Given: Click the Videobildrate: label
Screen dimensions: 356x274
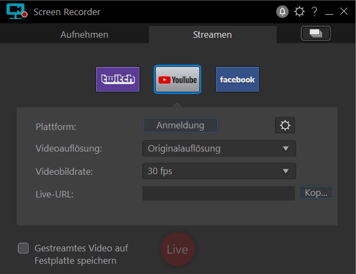Looking at the screenshot, I should [x=64, y=172].
